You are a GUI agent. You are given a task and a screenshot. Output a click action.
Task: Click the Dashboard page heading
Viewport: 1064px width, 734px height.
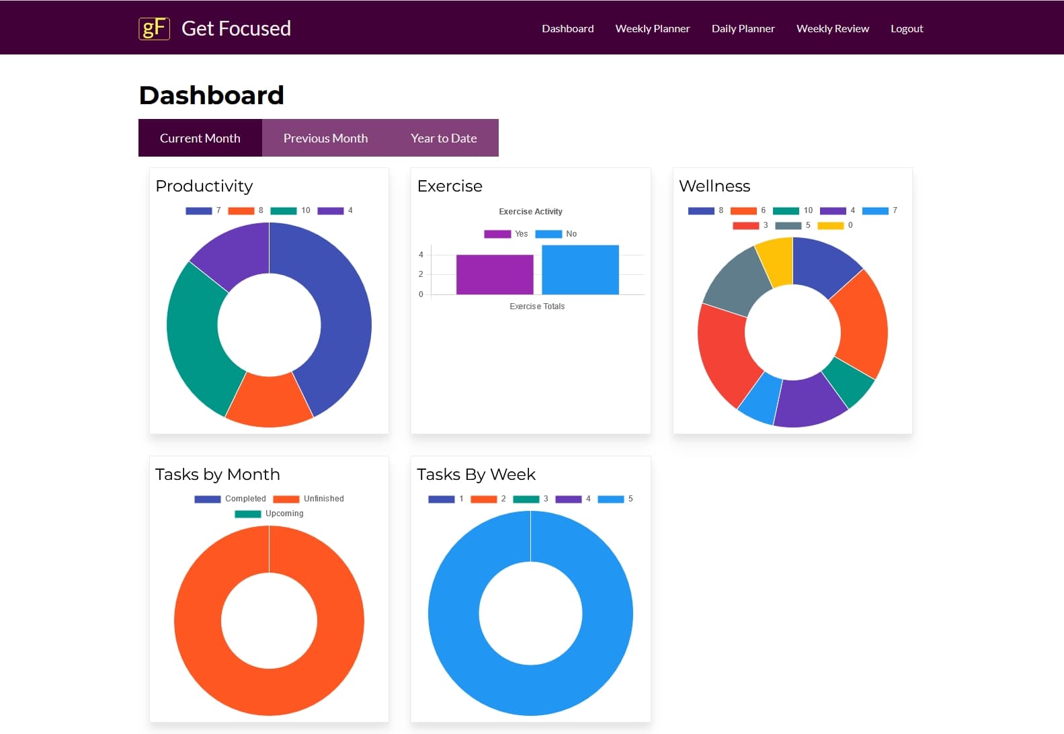coord(212,95)
